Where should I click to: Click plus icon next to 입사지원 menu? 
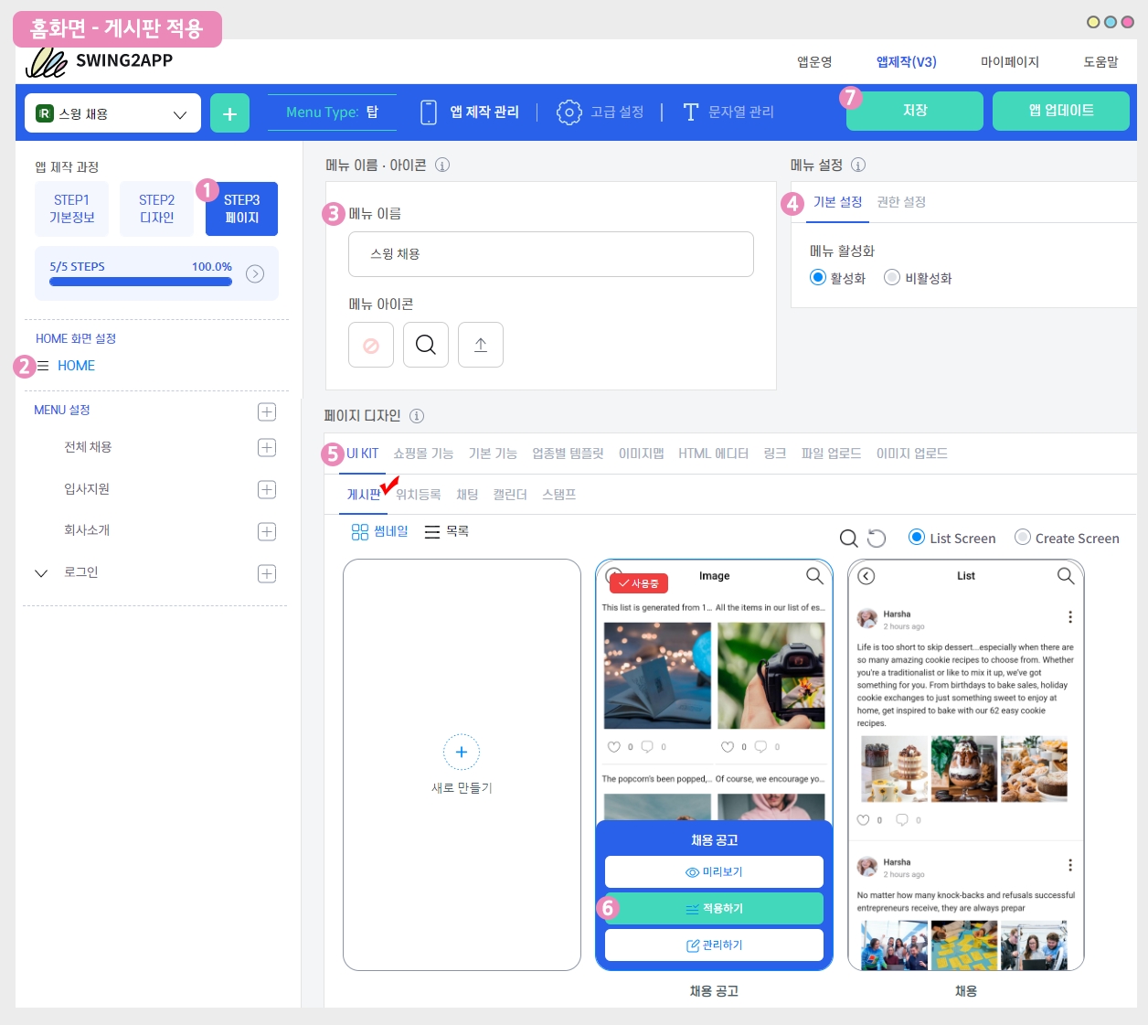[267, 489]
